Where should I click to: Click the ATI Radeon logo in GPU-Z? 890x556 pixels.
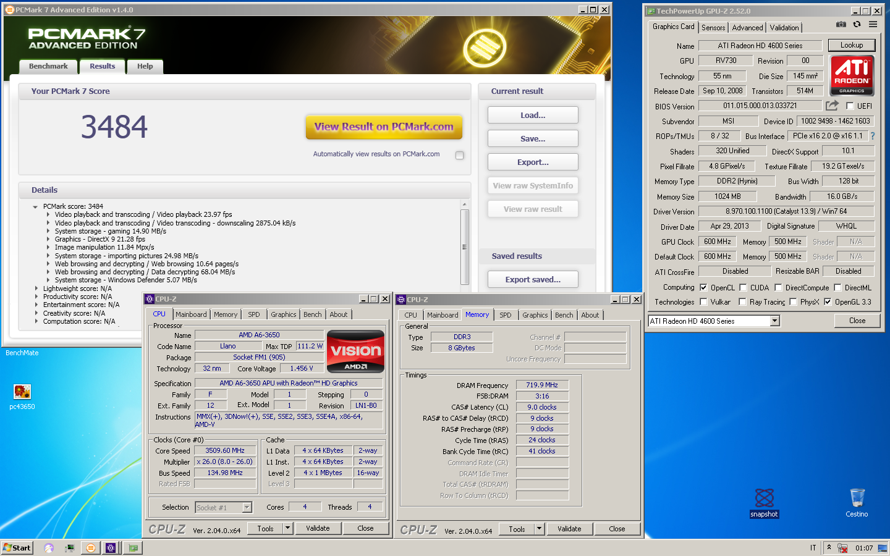point(852,75)
